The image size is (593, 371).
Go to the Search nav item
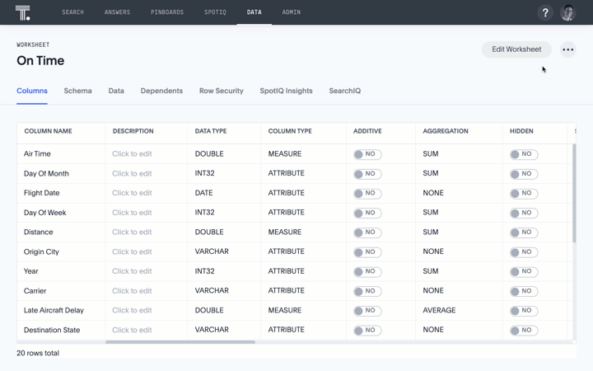(x=73, y=12)
